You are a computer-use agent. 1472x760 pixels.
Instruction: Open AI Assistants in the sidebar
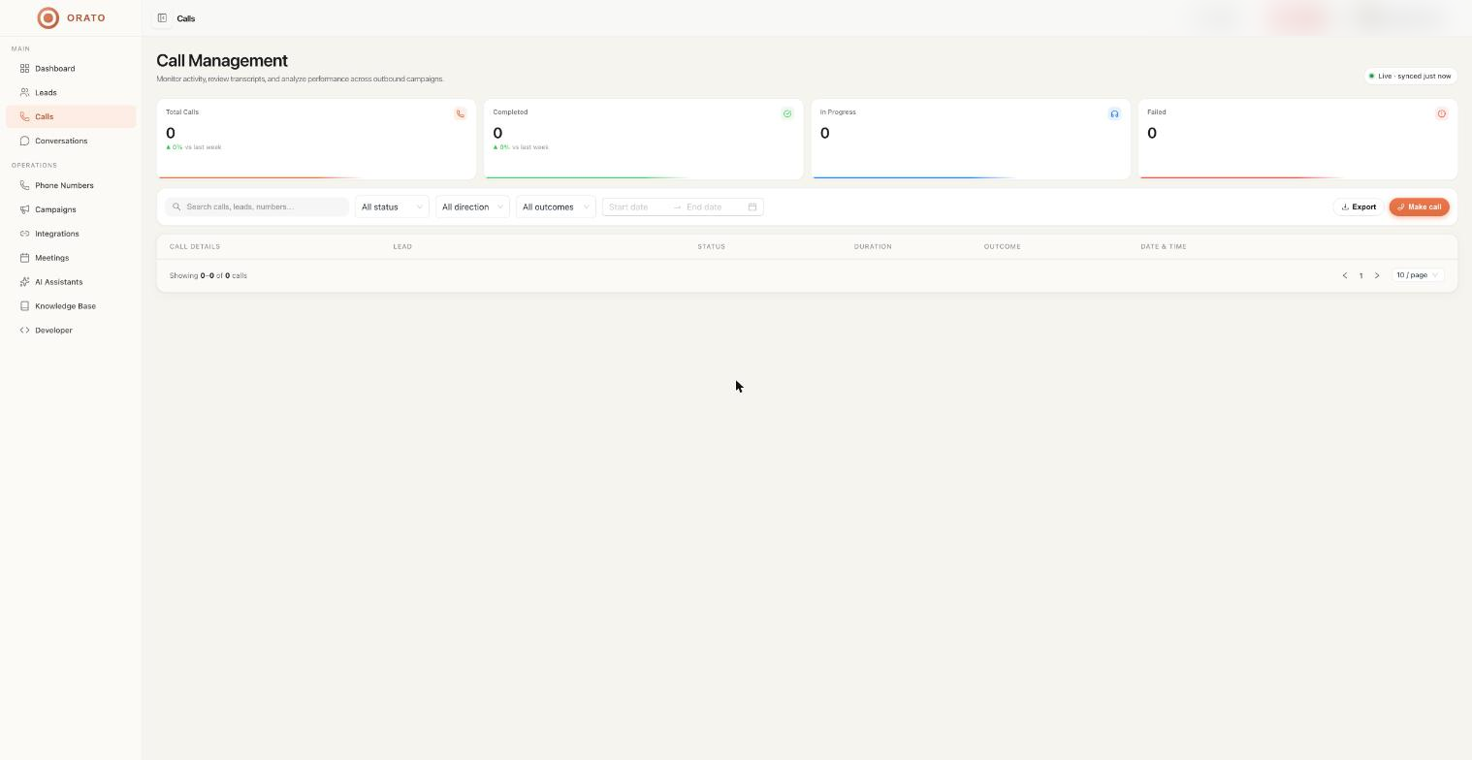pos(71,282)
